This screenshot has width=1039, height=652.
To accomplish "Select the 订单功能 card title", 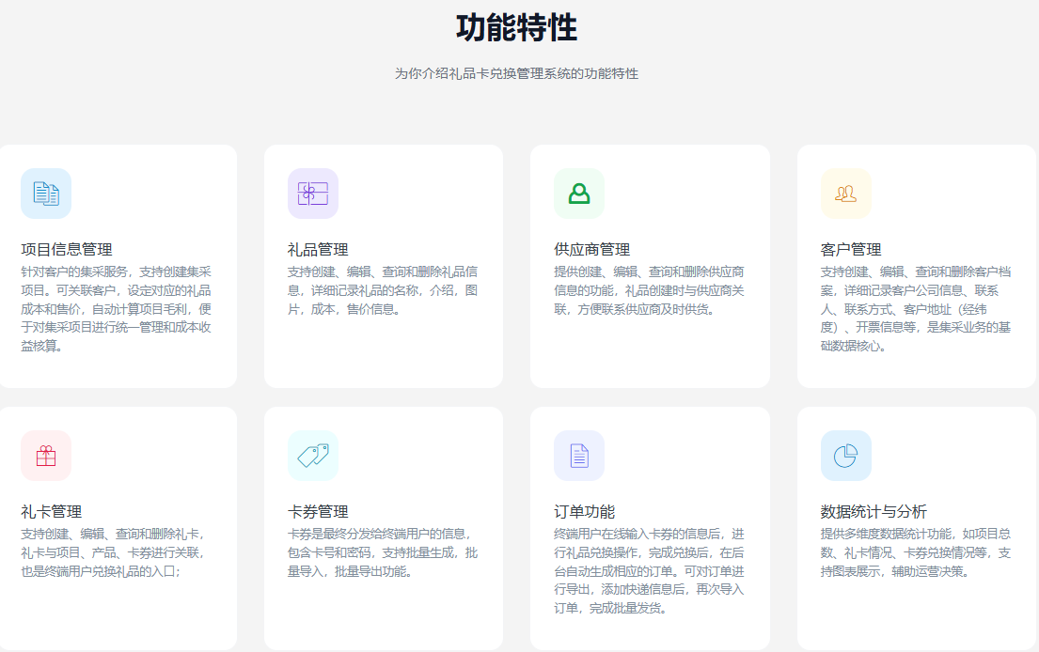I will (x=585, y=512).
